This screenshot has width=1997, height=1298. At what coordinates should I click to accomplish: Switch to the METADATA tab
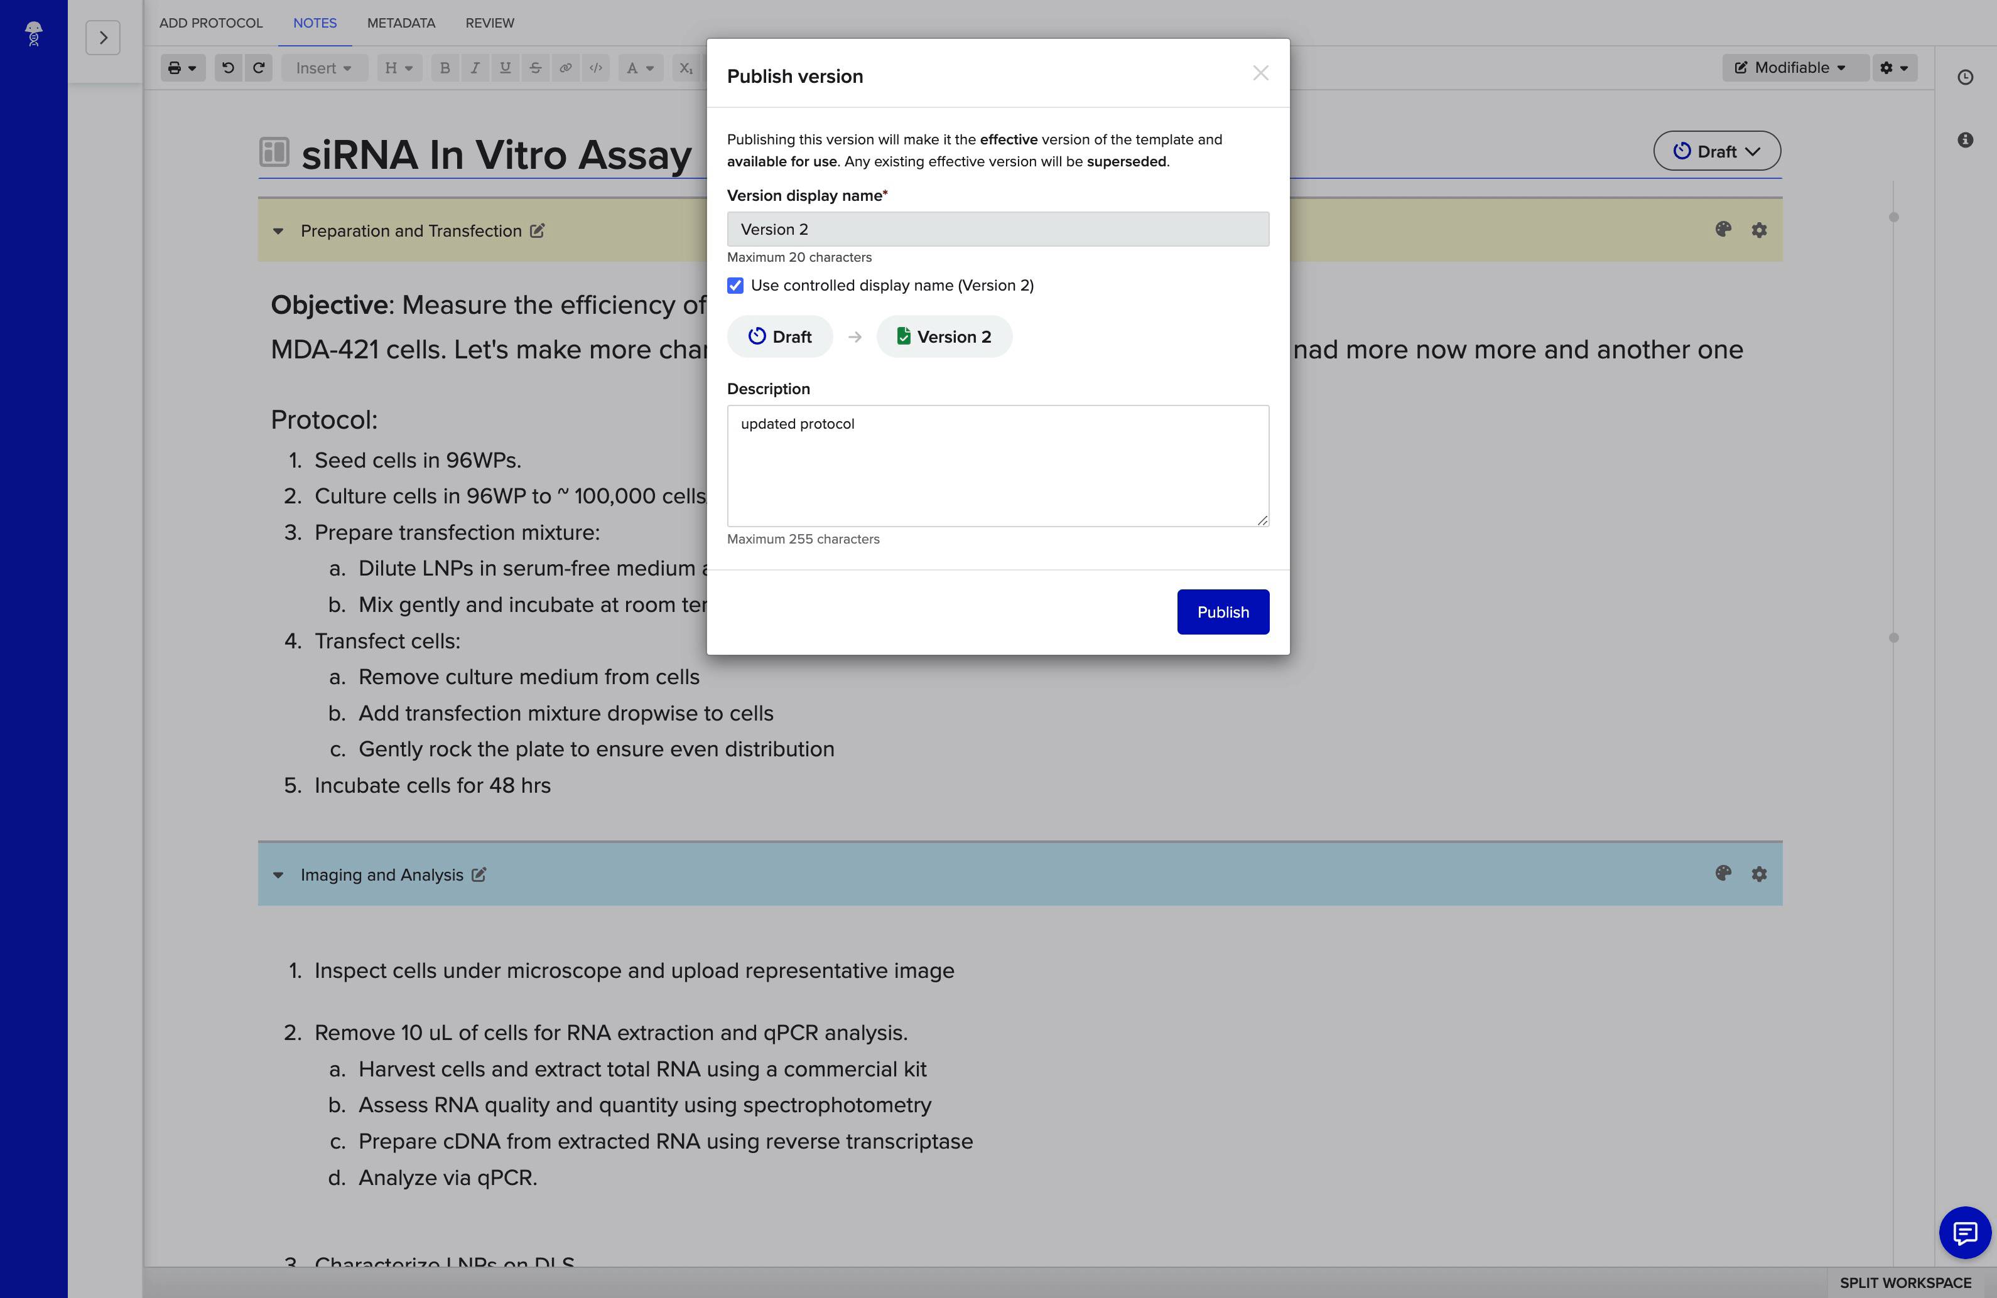click(x=400, y=23)
